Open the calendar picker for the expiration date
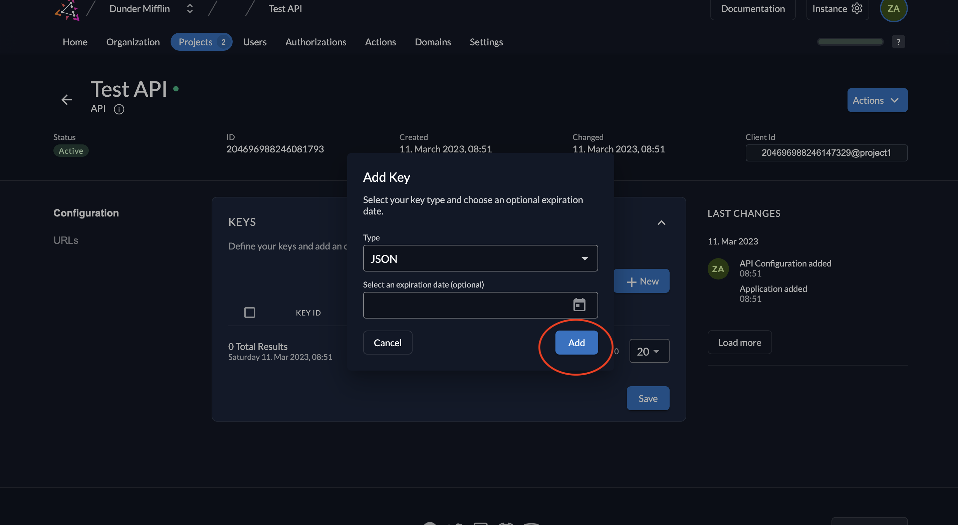The width and height of the screenshot is (958, 525). (579, 305)
